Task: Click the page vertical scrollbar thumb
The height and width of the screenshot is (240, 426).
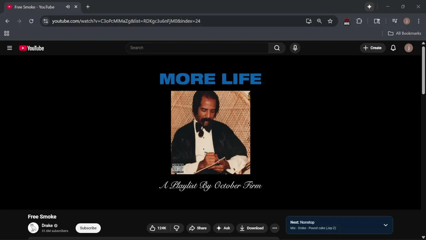Action: click(x=423, y=70)
